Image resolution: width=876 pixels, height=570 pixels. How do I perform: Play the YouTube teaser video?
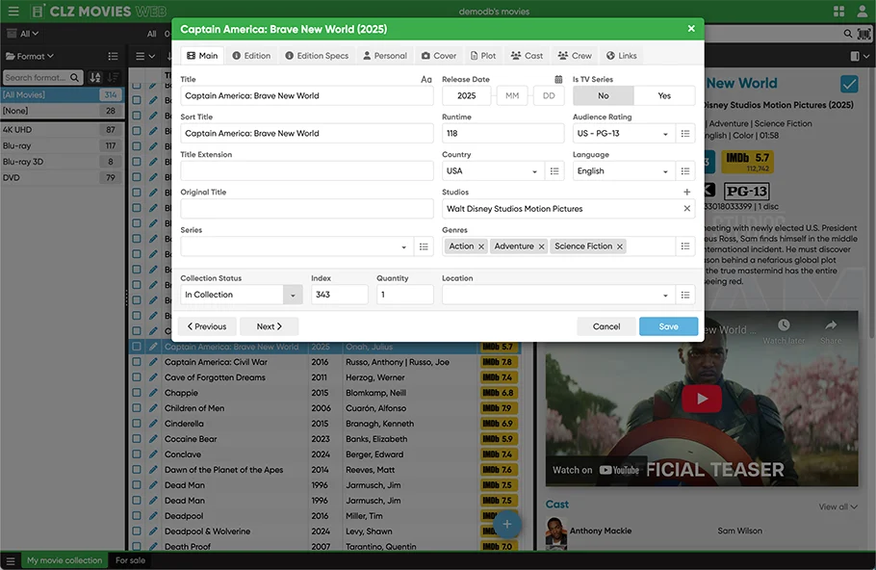pyautogui.click(x=702, y=399)
